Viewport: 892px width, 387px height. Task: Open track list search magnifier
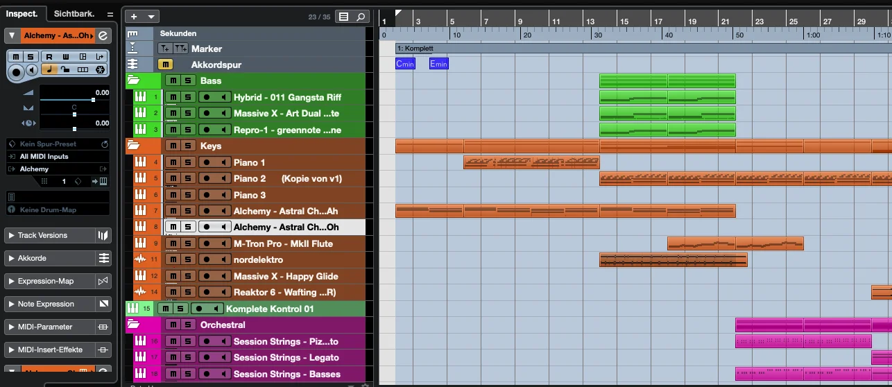pos(361,17)
